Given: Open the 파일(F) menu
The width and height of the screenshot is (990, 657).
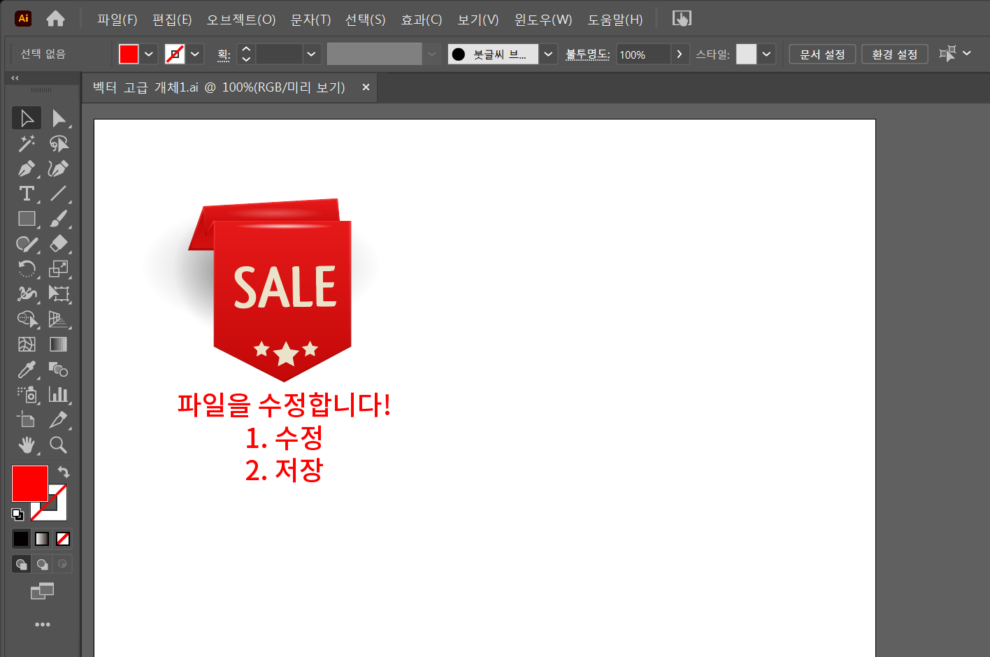Looking at the screenshot, I should click(x=117, y=20).
